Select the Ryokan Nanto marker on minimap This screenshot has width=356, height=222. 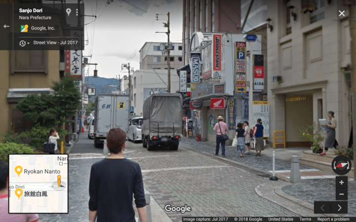tap(19, 171)
